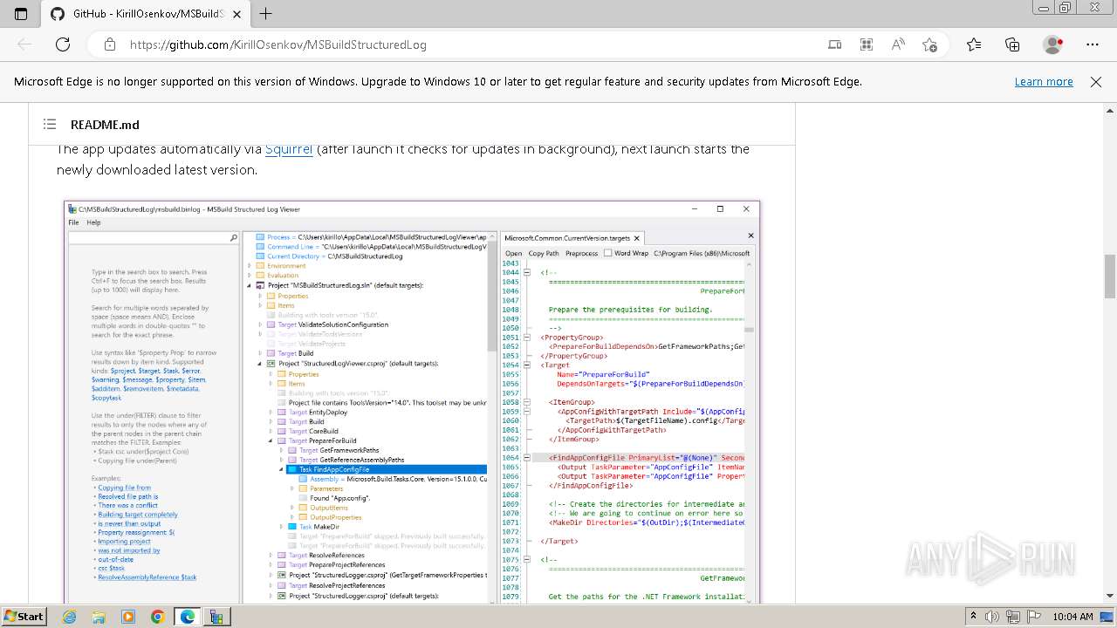Go back to previous page
The width and height of the screenshot is (1117, 628).
(x=24, y=44)
